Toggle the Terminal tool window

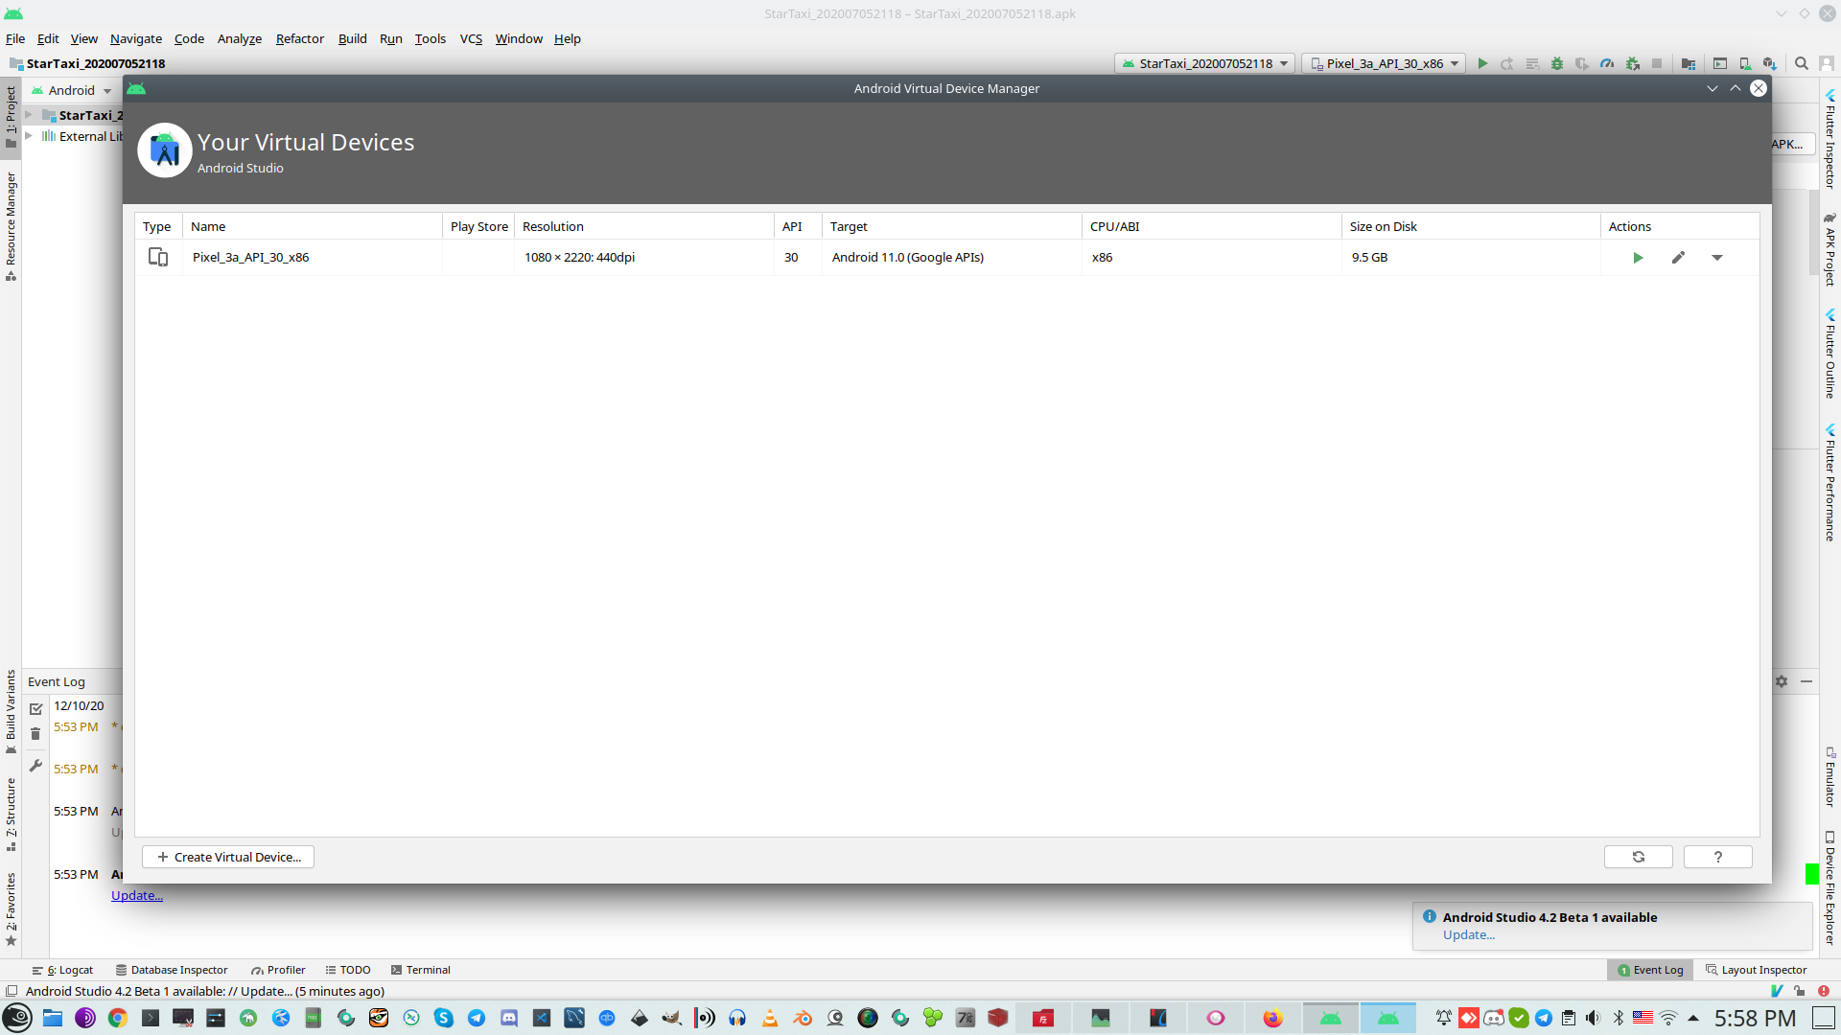click(x=420, y=970)
